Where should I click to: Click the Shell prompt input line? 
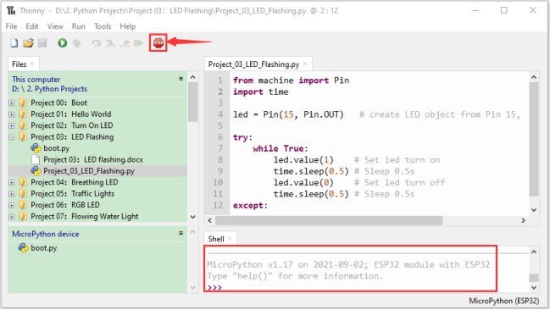click(x=351, y=288)
